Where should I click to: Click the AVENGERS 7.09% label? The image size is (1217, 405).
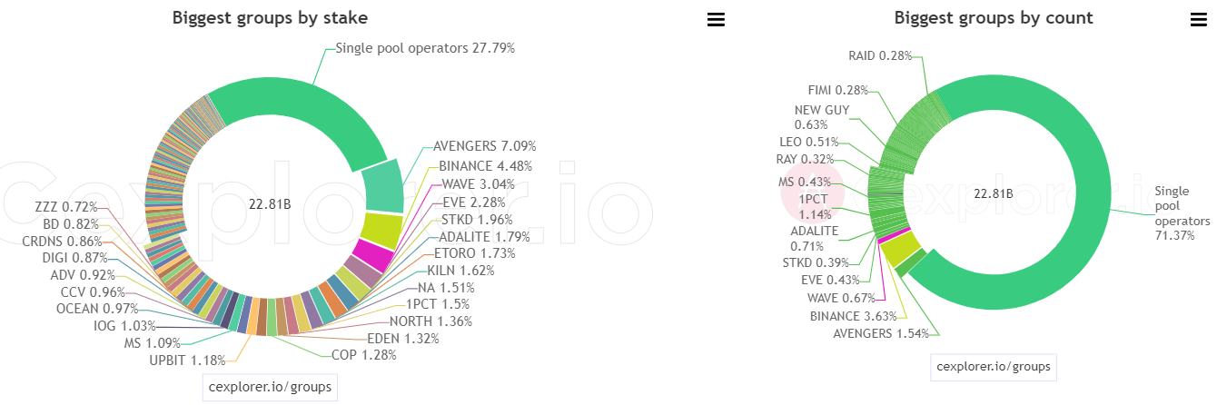pos(485,145)
